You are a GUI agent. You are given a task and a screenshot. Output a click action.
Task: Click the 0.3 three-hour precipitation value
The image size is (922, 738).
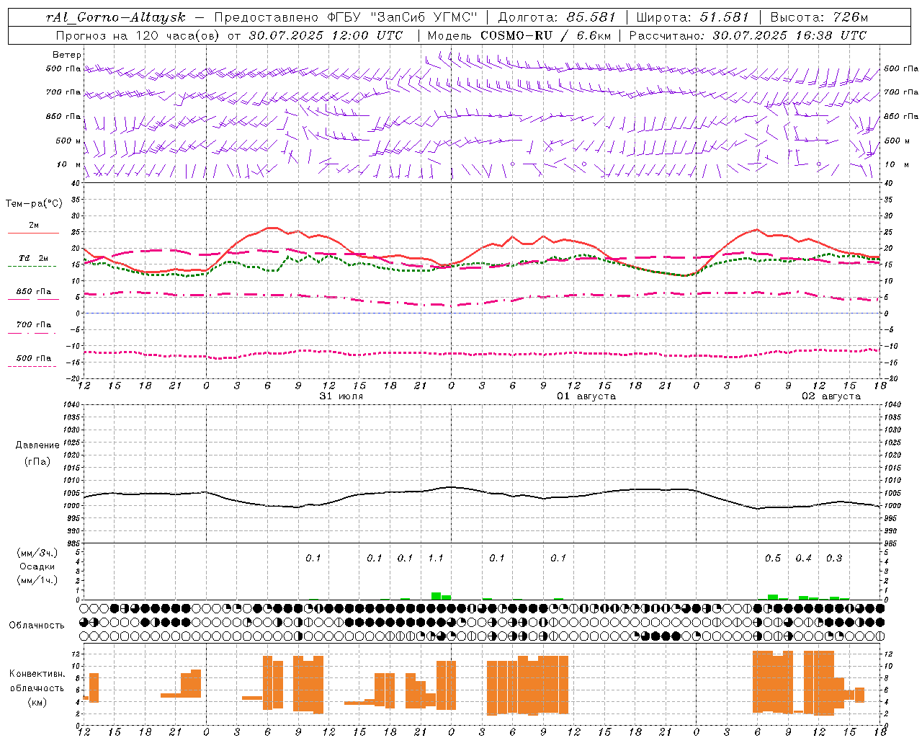833,558
